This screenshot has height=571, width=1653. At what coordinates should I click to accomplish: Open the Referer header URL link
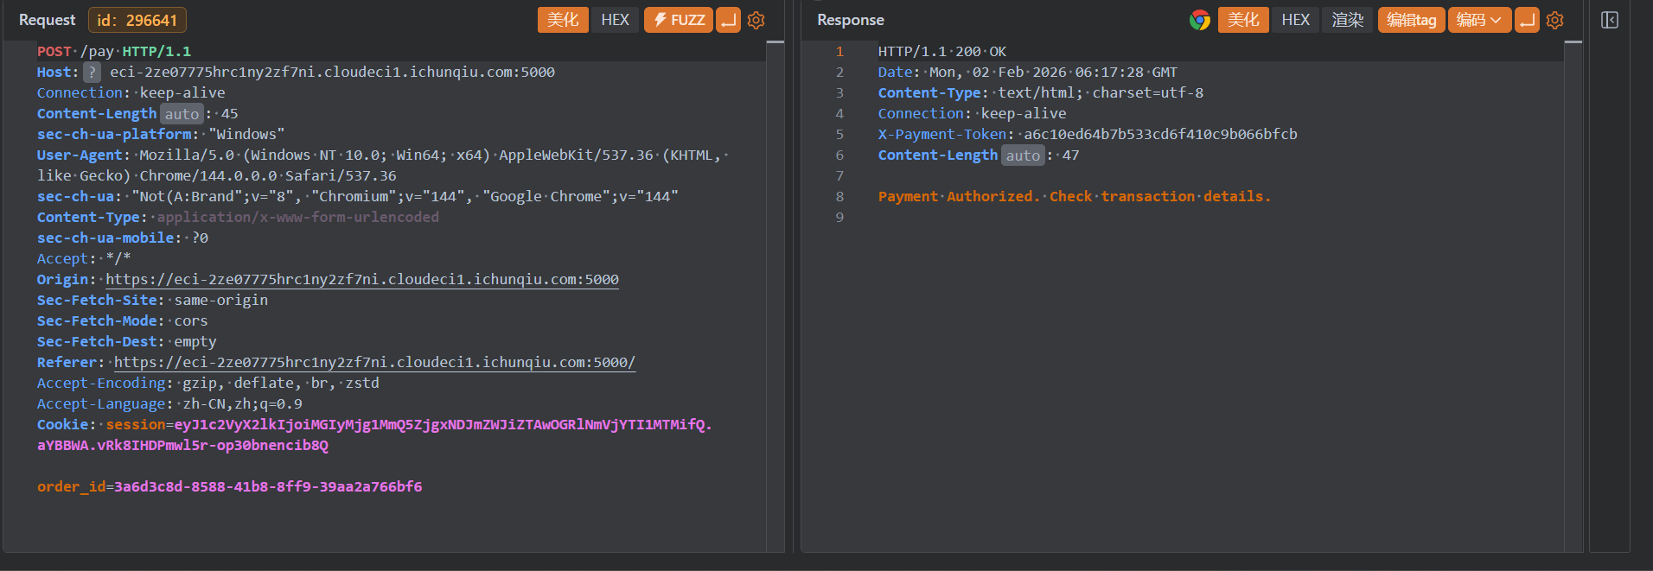click(375, 363)
